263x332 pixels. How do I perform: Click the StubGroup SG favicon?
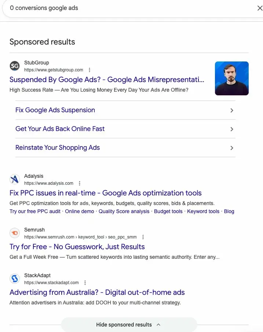(14, 66)
